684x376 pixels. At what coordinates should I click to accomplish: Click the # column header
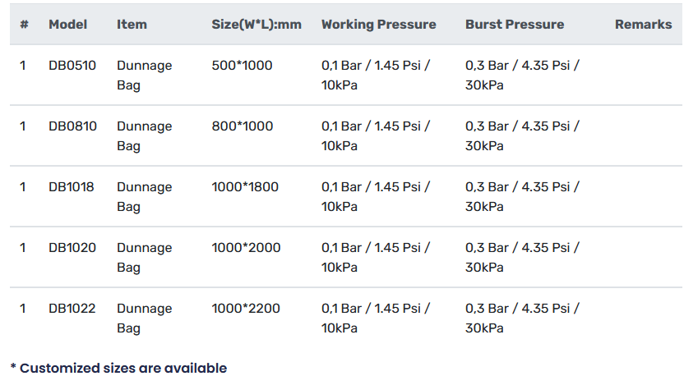[24, 25]
